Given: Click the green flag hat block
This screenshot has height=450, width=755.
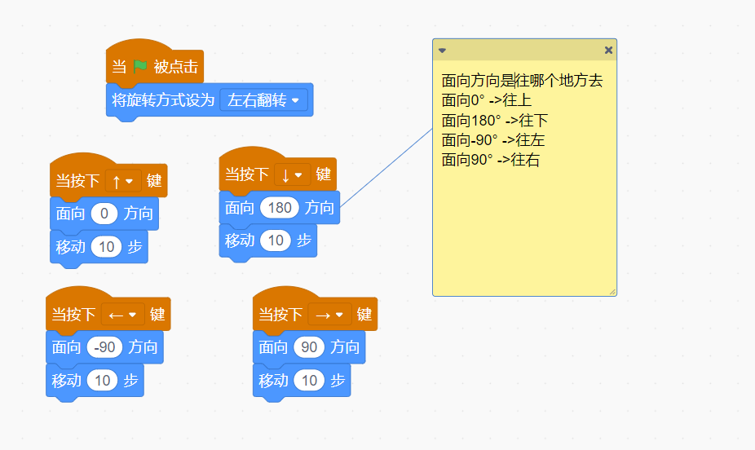Looking at the screenshot, I should pos(155,65).
